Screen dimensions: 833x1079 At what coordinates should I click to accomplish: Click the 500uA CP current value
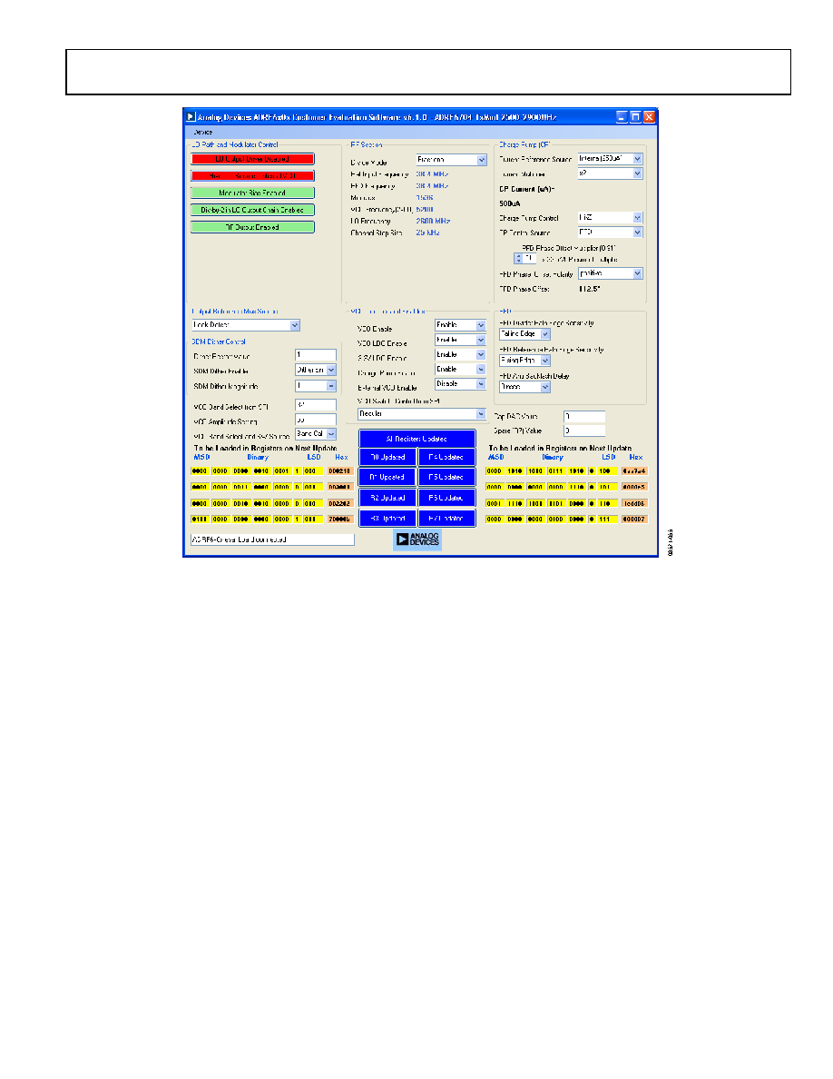click(x=510, y=203)
